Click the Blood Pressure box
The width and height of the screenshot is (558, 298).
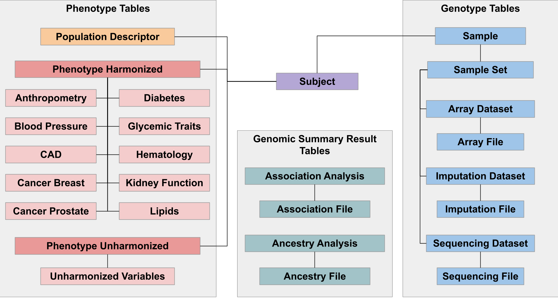tap(51, 126)
